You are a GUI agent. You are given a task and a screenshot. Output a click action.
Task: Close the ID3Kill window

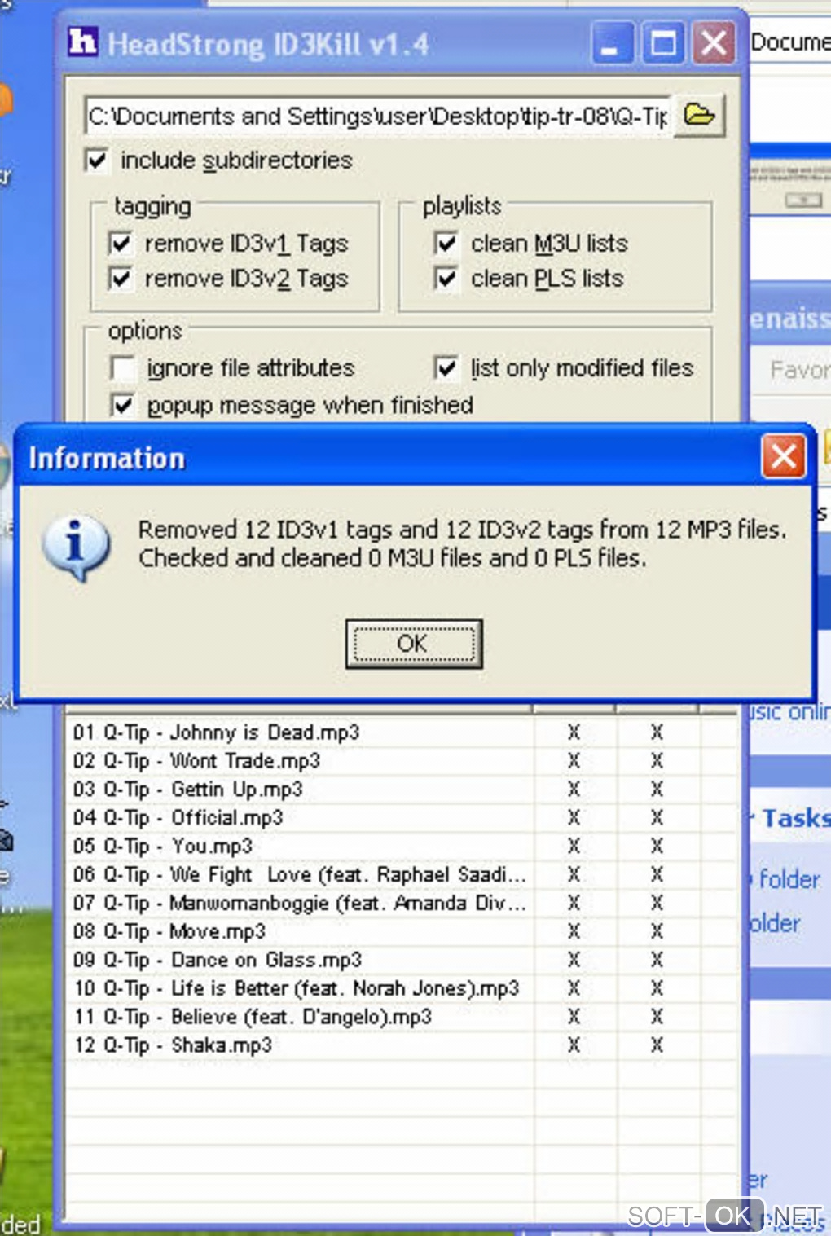714,42
